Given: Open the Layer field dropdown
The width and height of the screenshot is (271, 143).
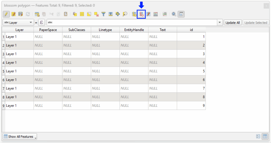Looking at the screenshot, I should click(x=18, y=23).
